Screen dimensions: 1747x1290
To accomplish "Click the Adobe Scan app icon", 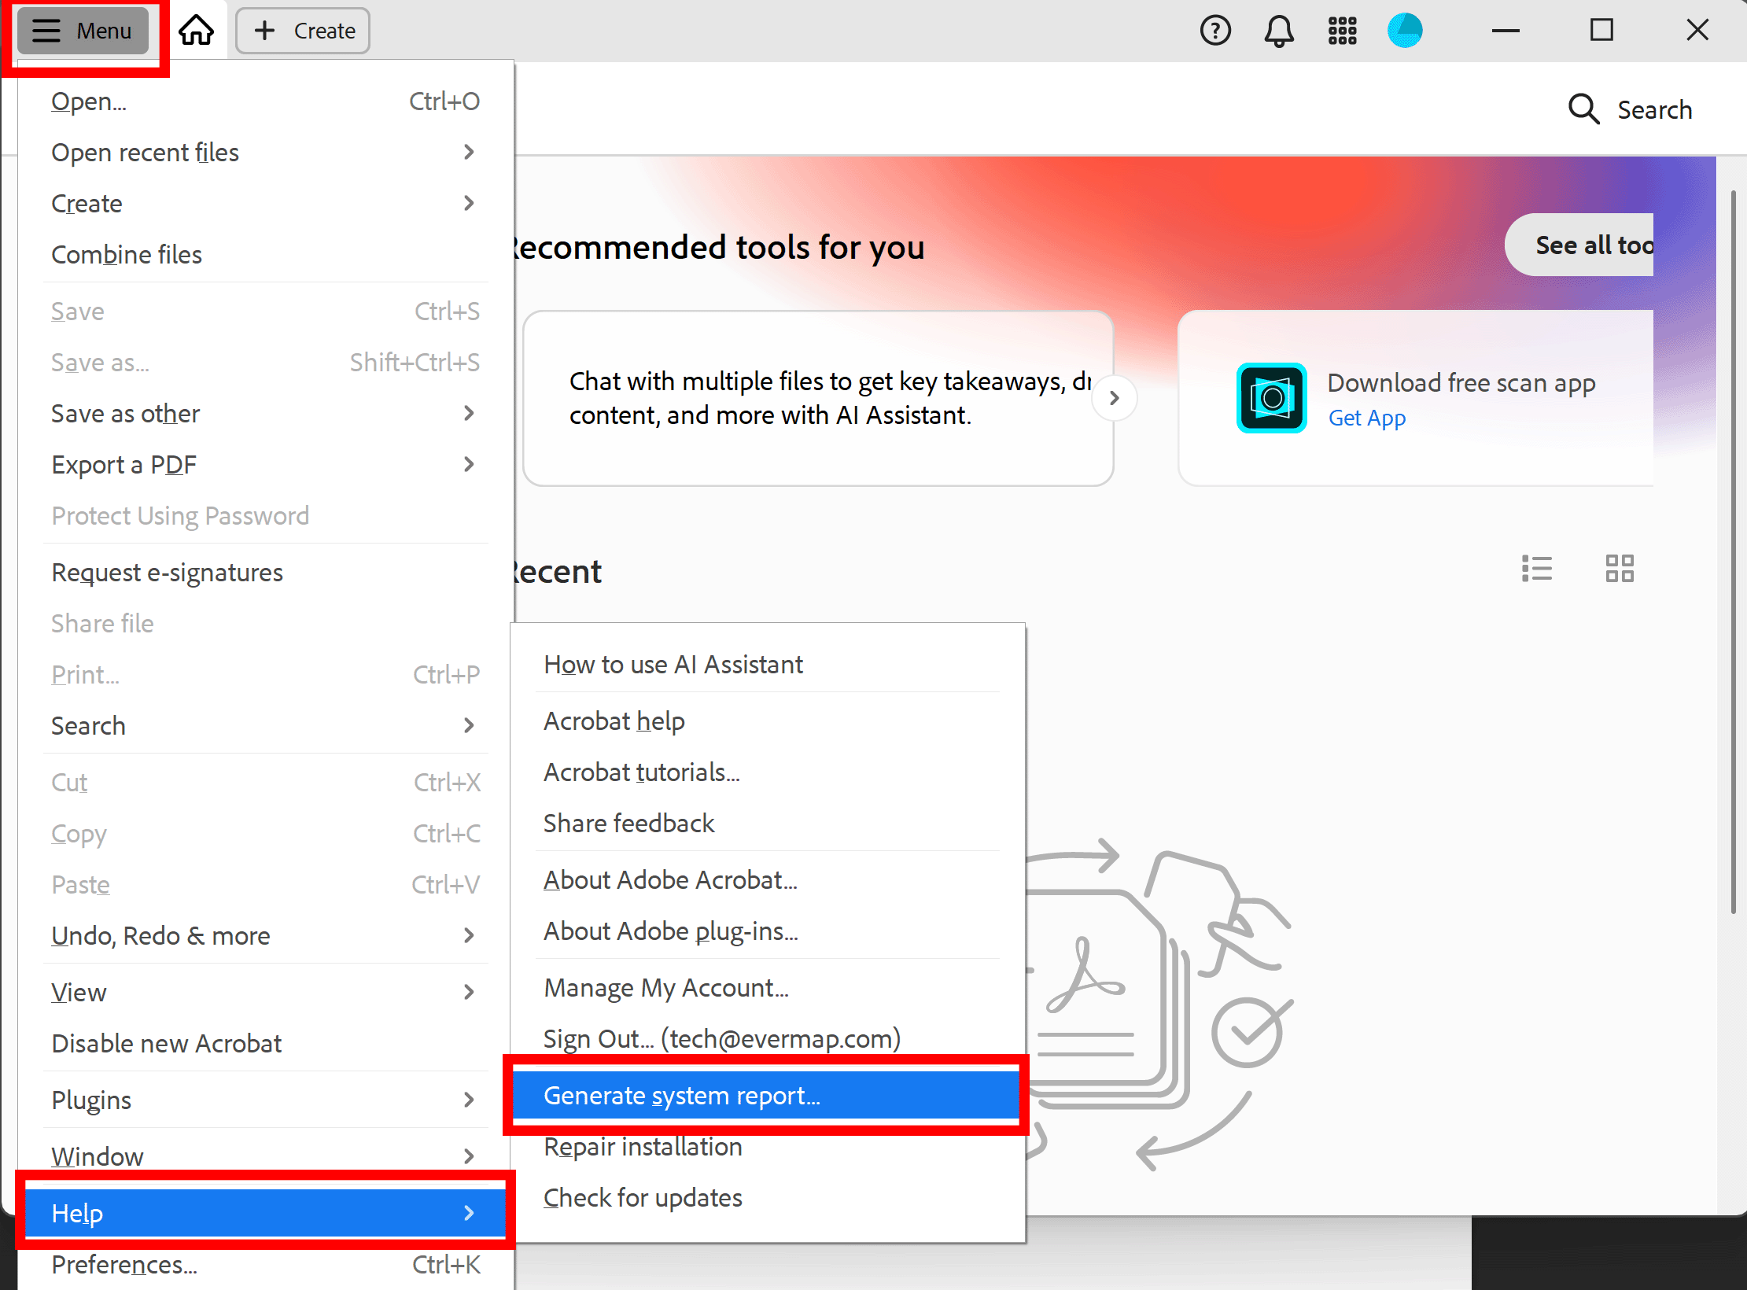I will [1272, 398].
